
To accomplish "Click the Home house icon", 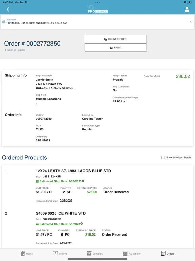I will click(23, 253).
